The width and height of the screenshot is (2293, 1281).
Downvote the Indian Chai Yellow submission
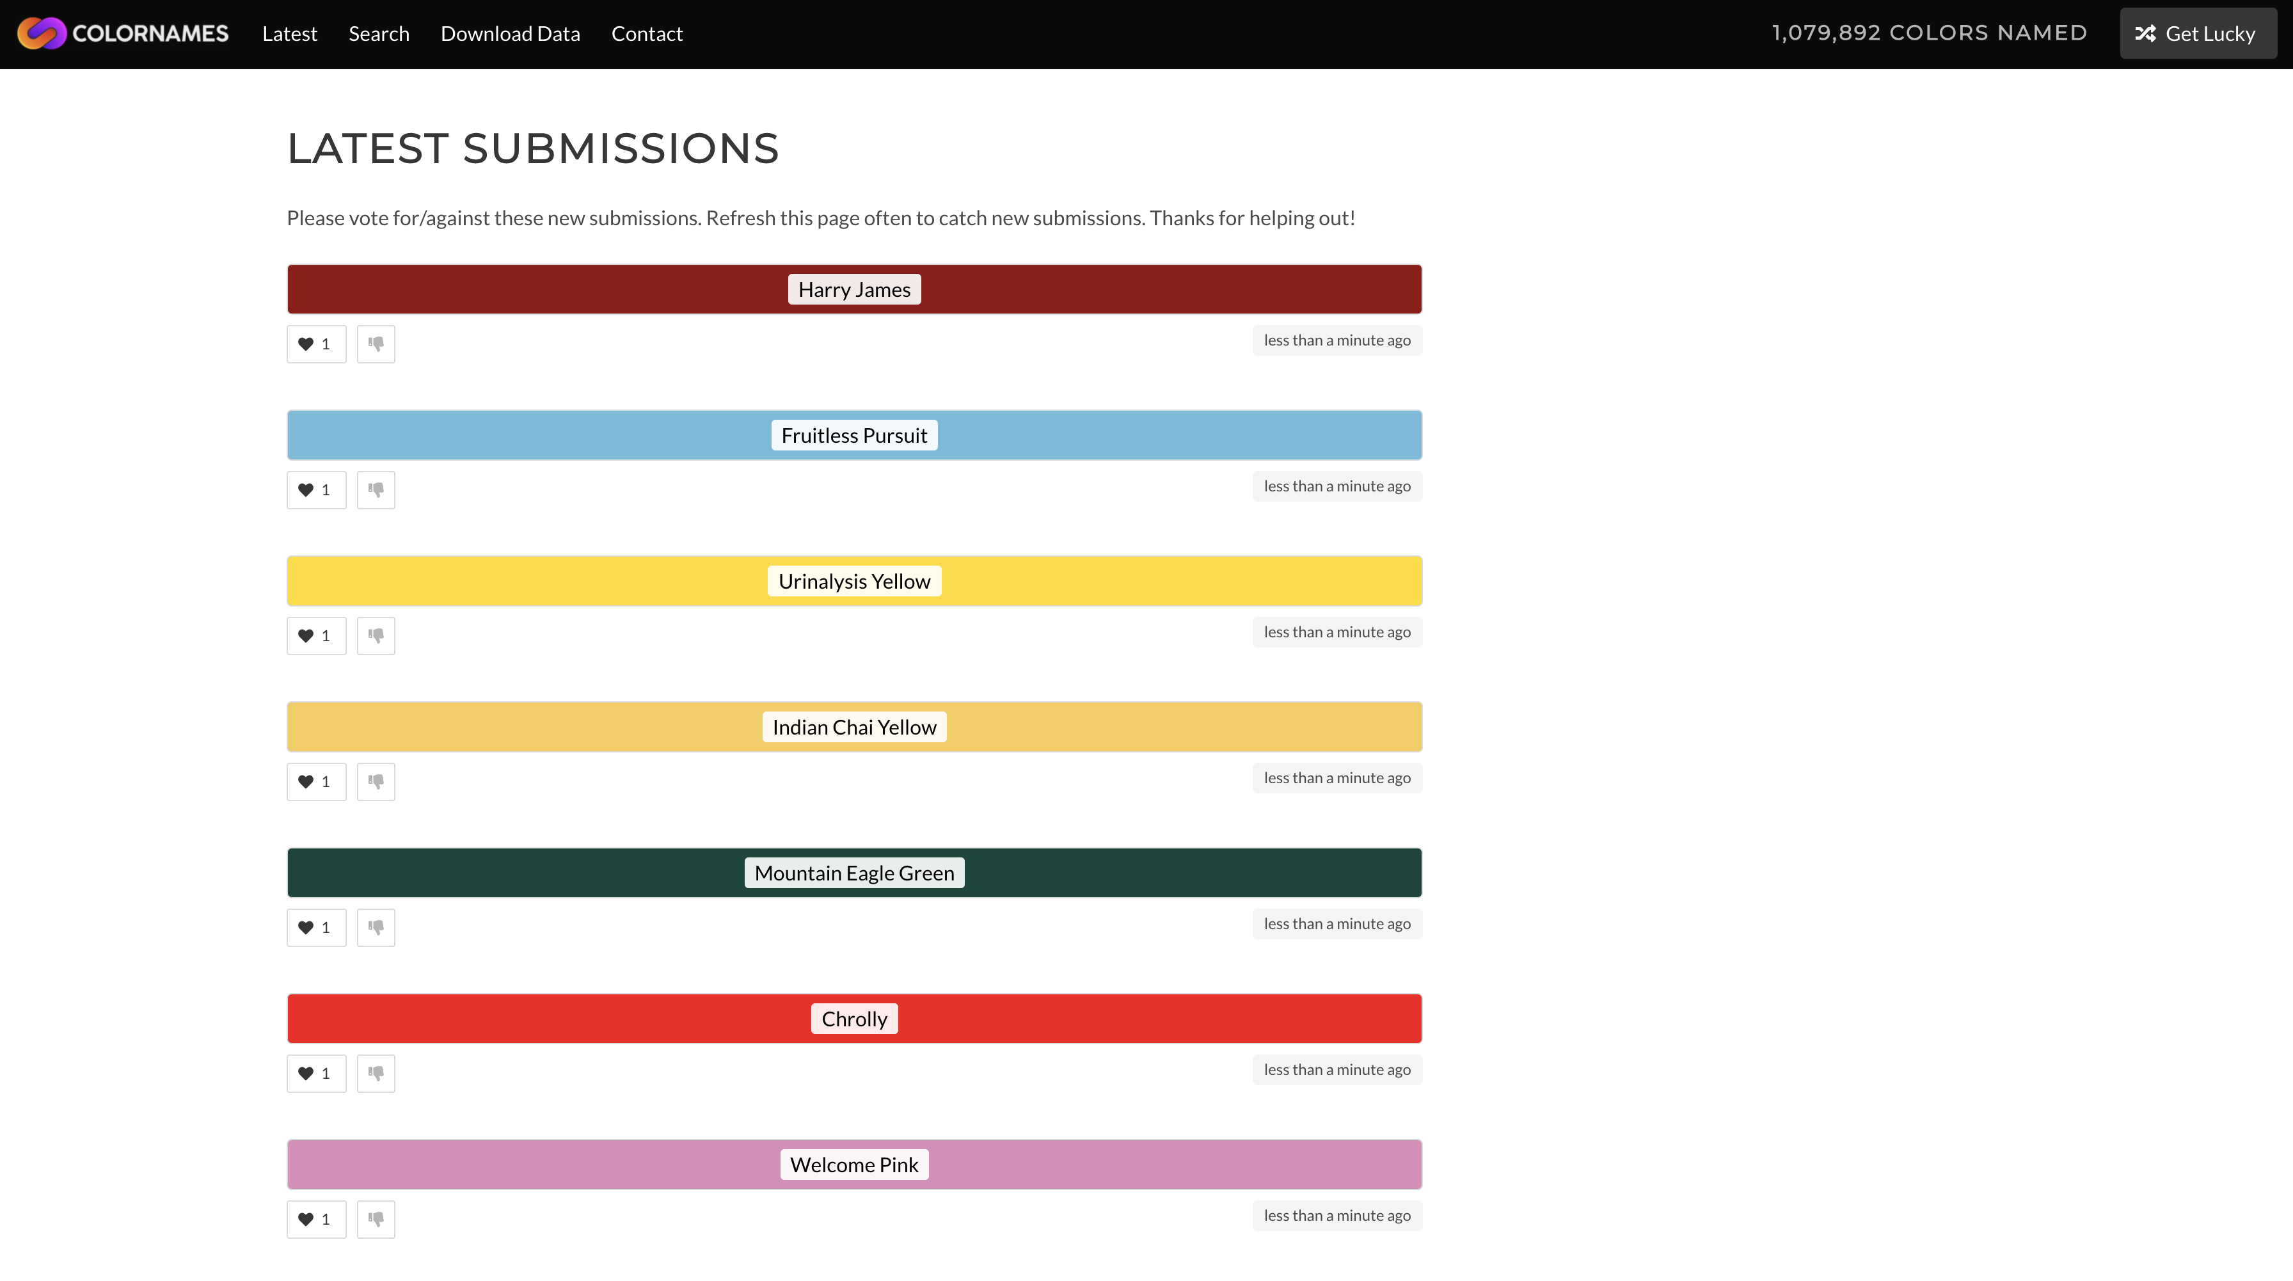click(x=375, y=782)
